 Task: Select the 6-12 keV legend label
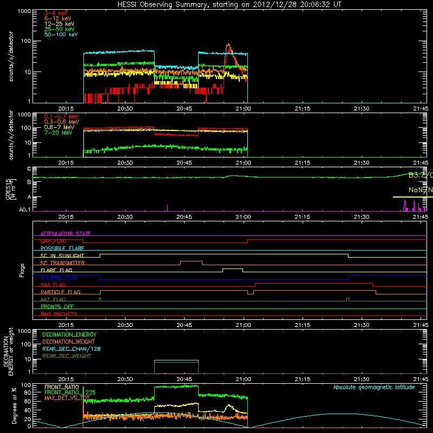[x=58, y=18]
